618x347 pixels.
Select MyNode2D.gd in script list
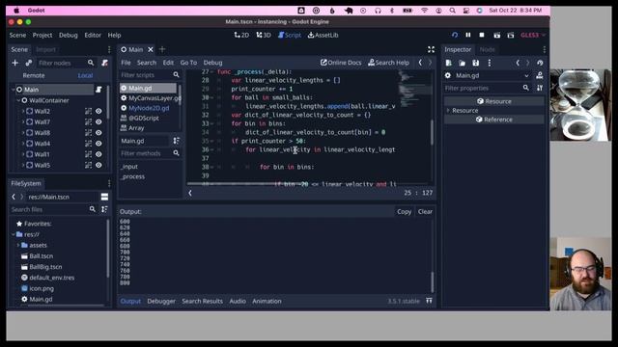[x=149, y=108]
